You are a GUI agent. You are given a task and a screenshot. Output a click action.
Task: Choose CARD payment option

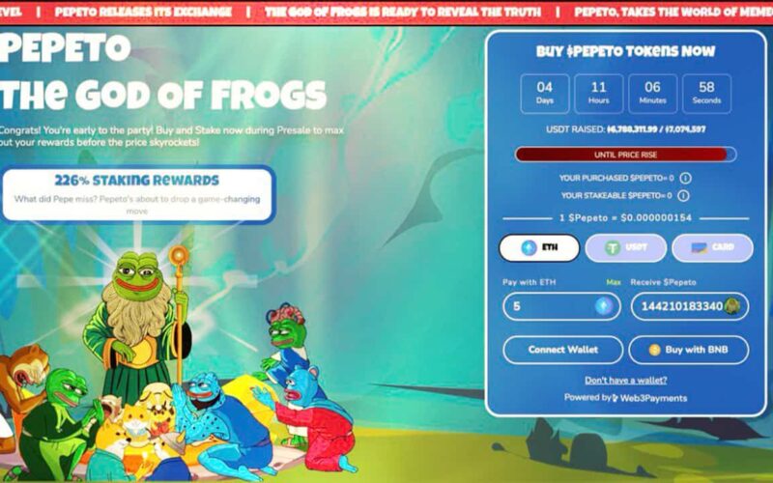point(712,247)
